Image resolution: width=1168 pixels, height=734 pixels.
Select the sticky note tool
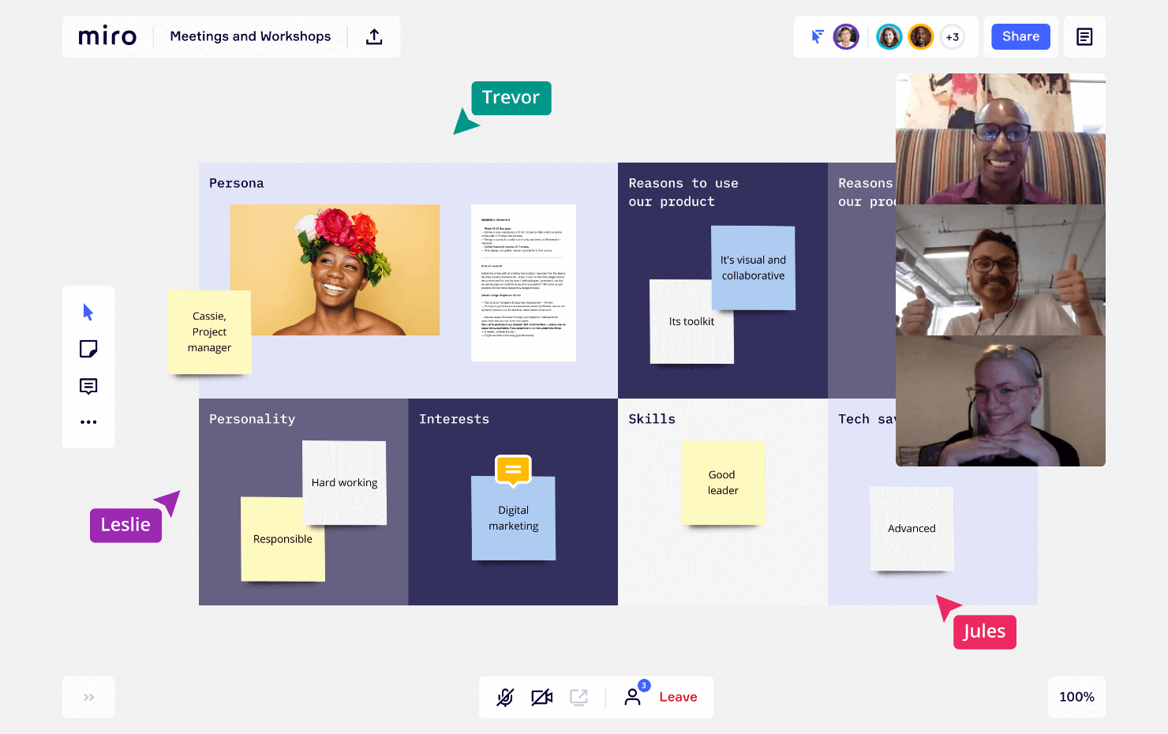tap(88, 349)
